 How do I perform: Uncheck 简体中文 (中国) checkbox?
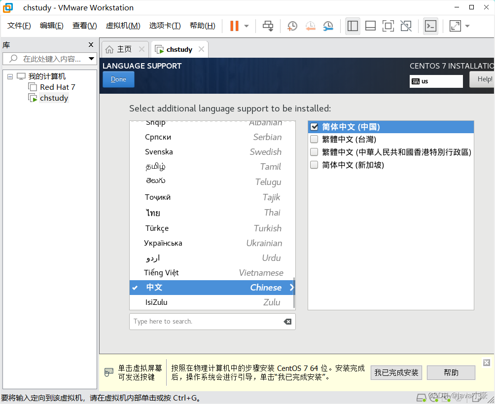pyautogui.click(x=314, y=127)
